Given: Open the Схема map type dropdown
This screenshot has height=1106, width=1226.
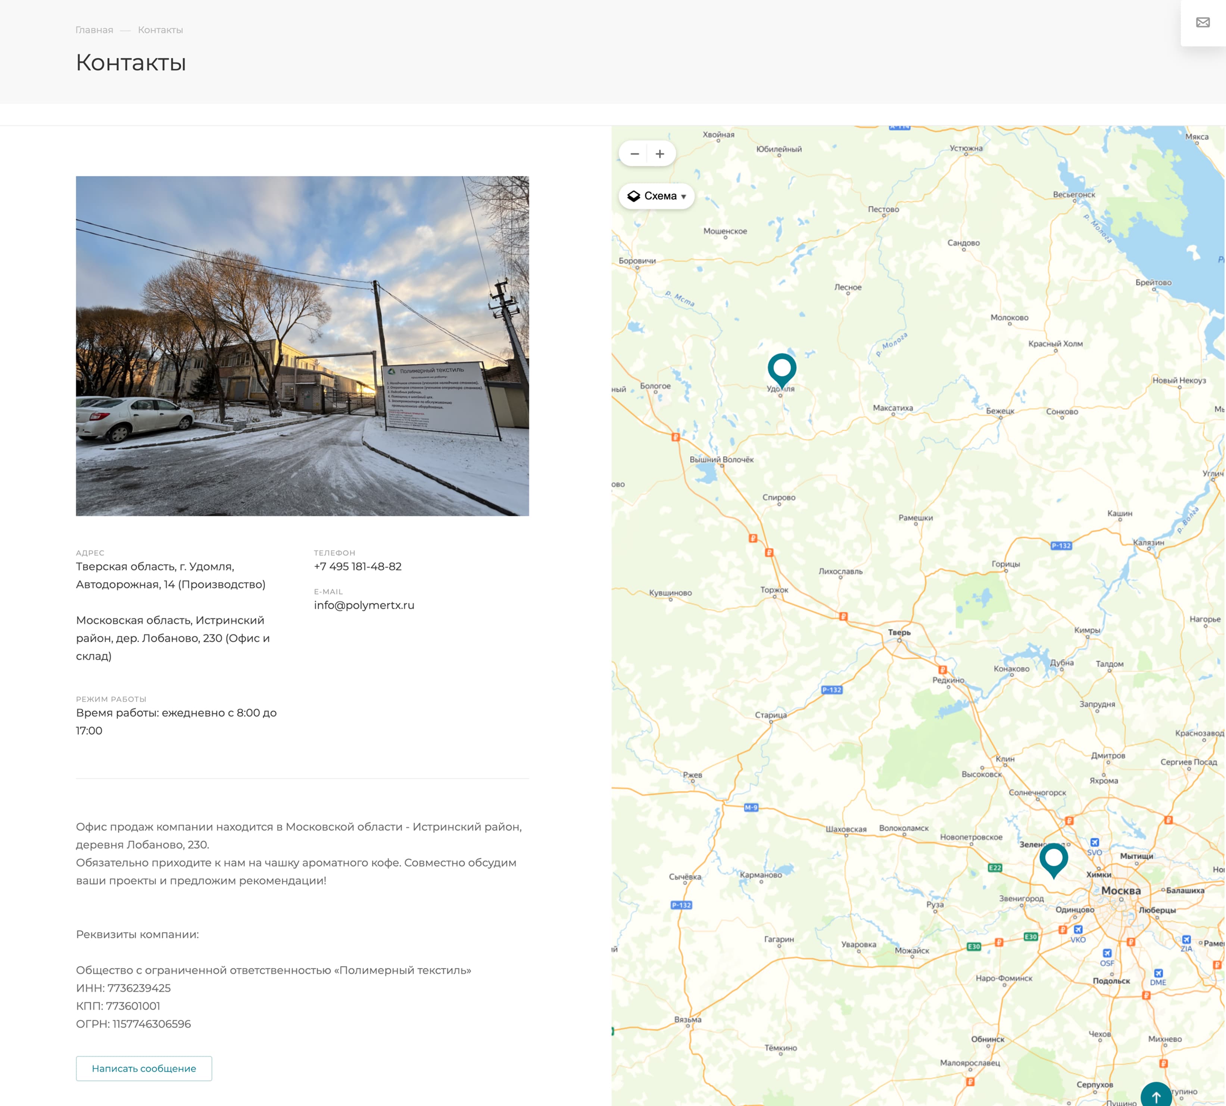Looking at the screenshot, I should point(659,196).
